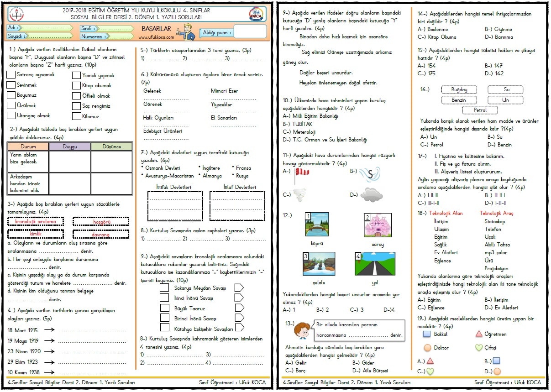Viewport: 551px width, 392px height.
Task: Tick the Yemek yapmak checkbox
Action: pyautogui.click(x=76, y=75)
